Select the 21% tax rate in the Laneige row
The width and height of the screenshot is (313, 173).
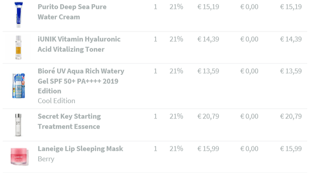point(176,148)
